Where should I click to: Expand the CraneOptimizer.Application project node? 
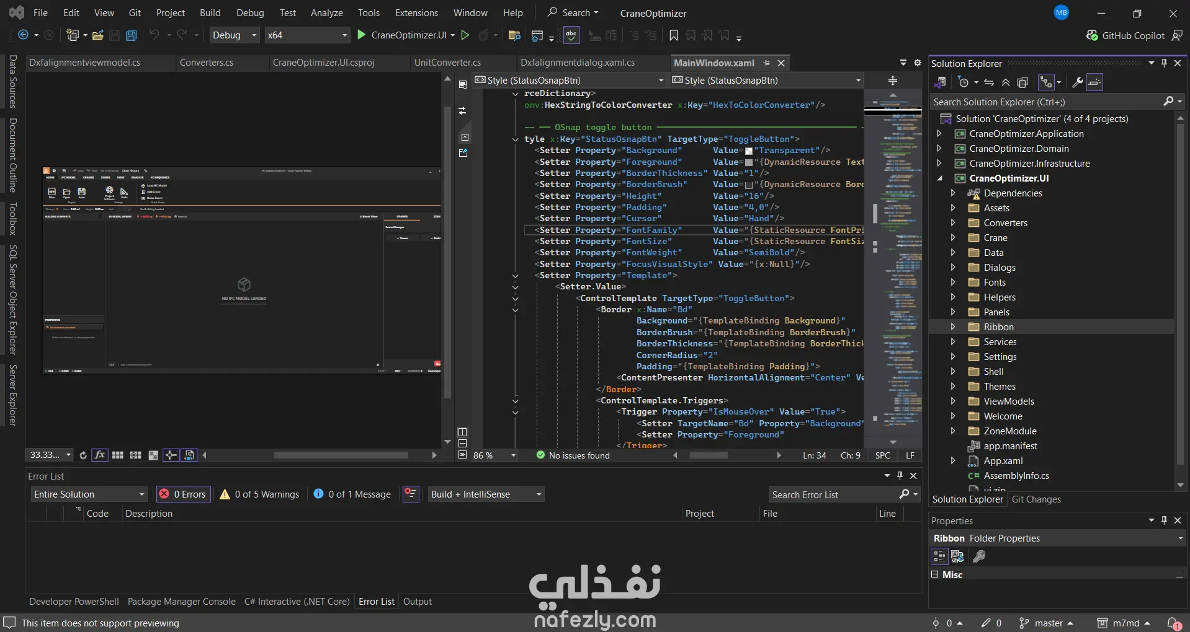[x=939, y=133]
